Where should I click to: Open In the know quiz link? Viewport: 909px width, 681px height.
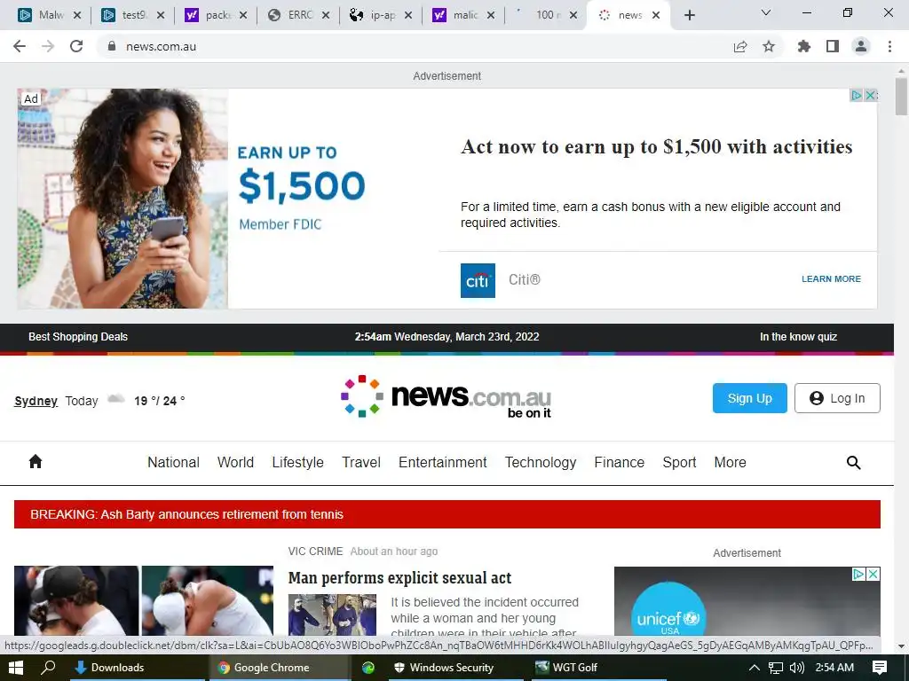coord(798,336)
